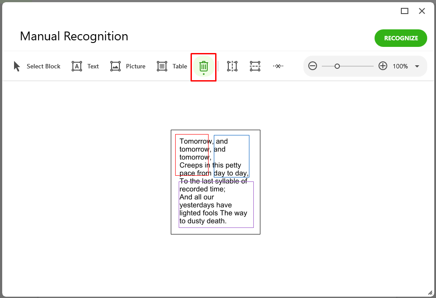Select the blue-outlined recognition block
This screenshot has height=298, width=436.
pyautogui.click(x=232, y=156)
